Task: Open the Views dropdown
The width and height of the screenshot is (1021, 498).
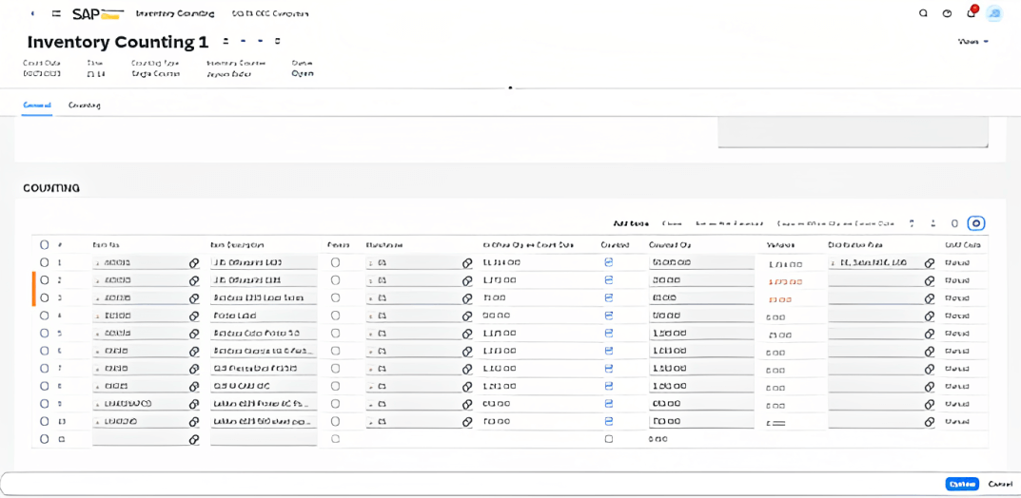Action: point(973,42)
